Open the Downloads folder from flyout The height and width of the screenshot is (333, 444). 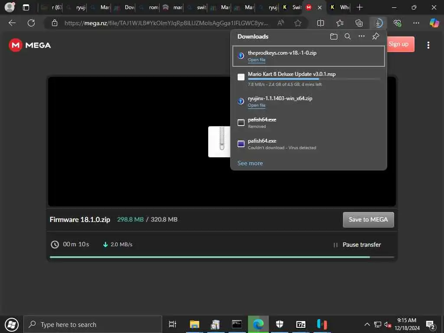click(334, 36)
